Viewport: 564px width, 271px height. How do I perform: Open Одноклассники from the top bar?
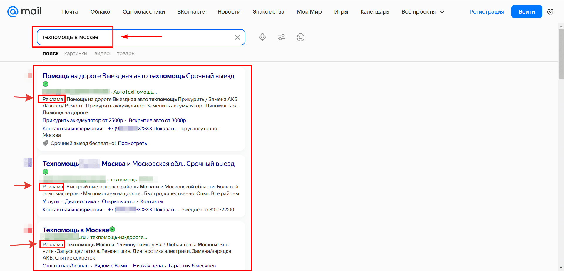click(144, 12)
